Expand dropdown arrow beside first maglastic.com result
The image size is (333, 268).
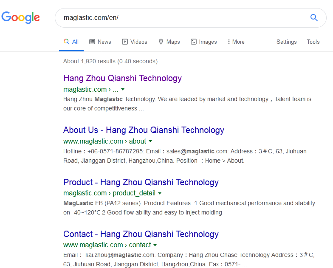pyautogui.click(x=123, y=89)
